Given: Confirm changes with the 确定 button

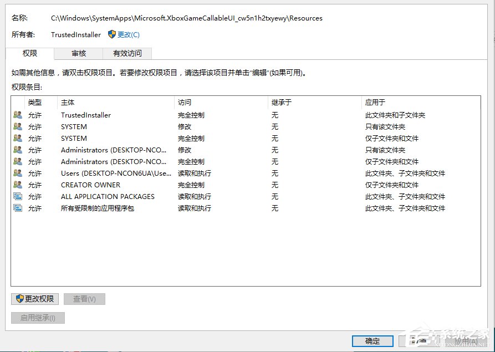Looking at the screenshot, I should click(372, 341).
